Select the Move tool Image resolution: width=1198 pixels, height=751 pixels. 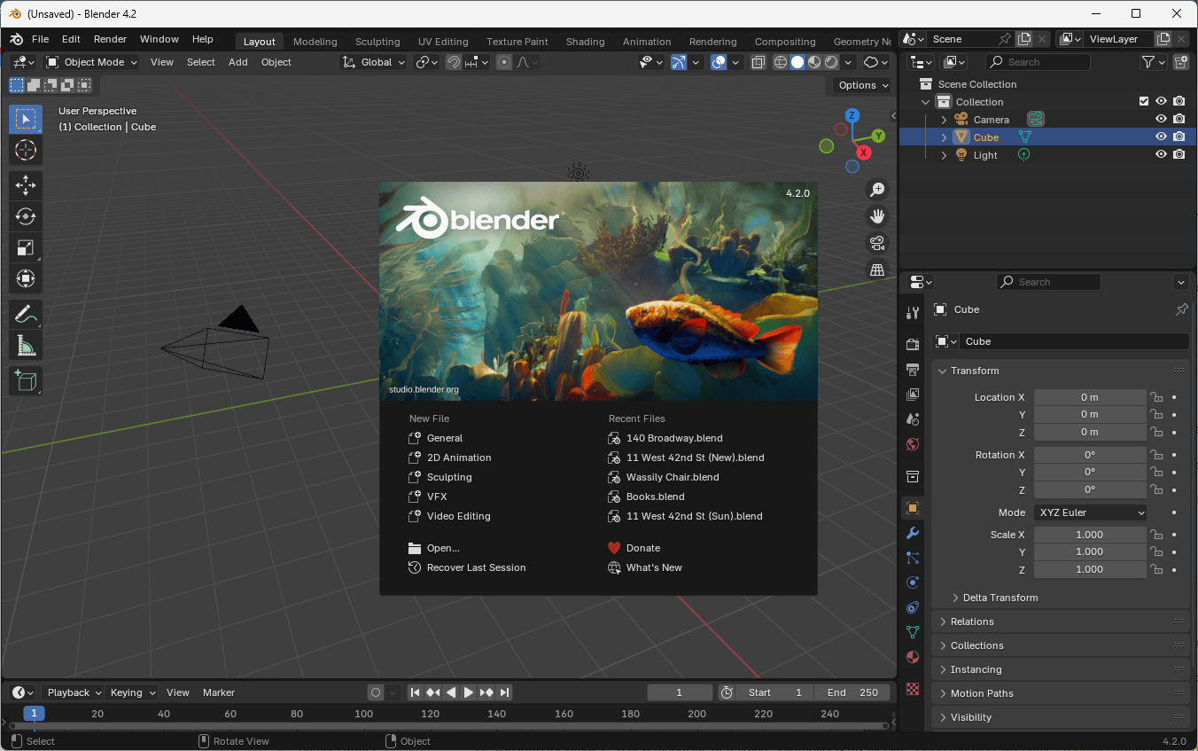(26, 185)
